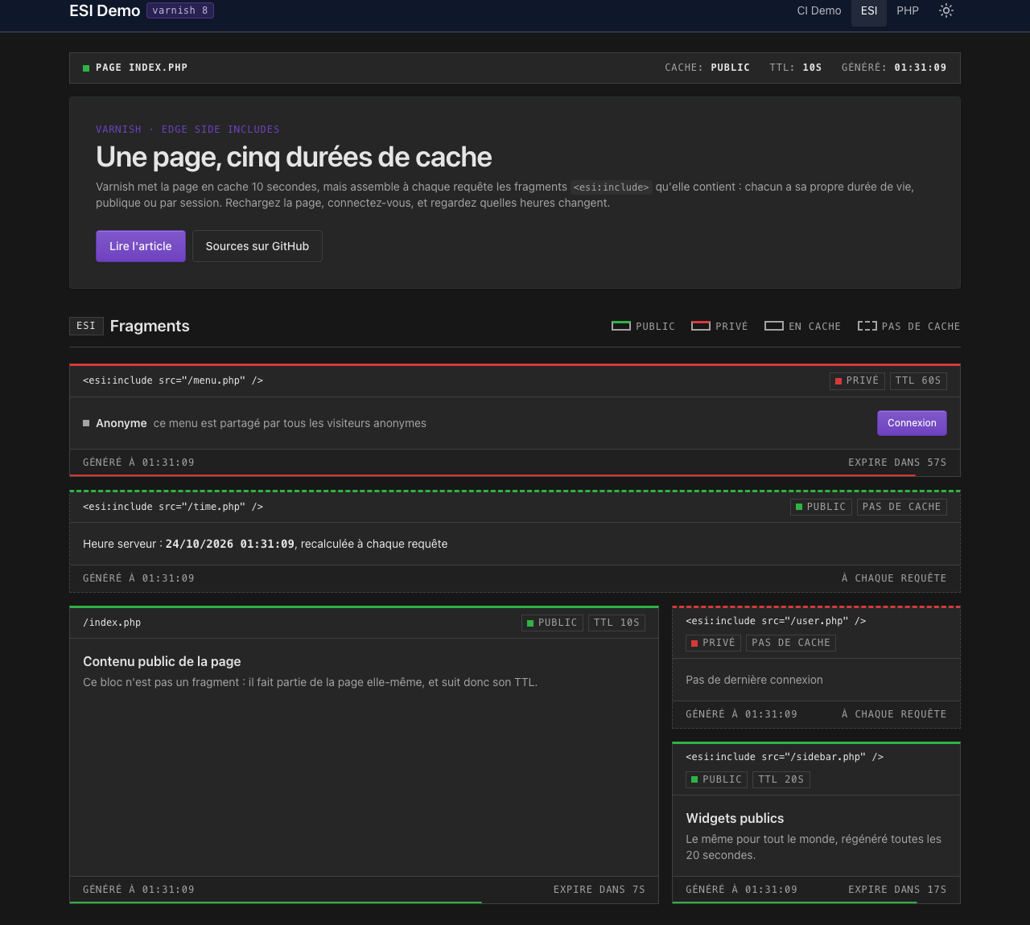Viewport: 1030px width, 925px height.
Task: Click the Pas de dernière connexion text
Action: [x=754, y=680]
